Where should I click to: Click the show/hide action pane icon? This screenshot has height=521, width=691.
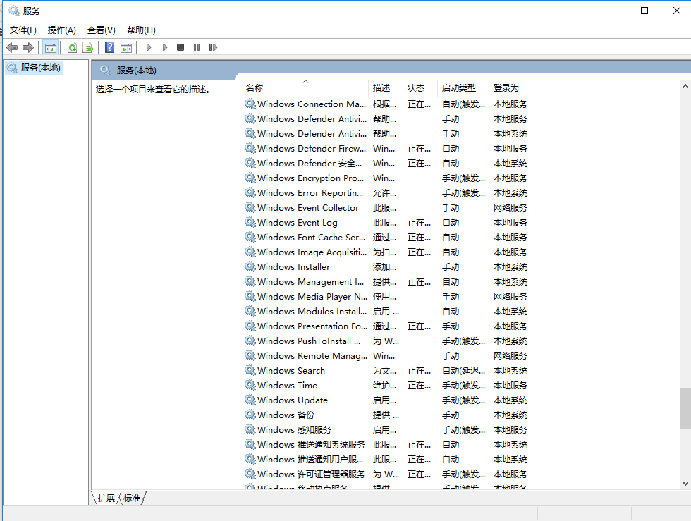click(x=126, y=47)
